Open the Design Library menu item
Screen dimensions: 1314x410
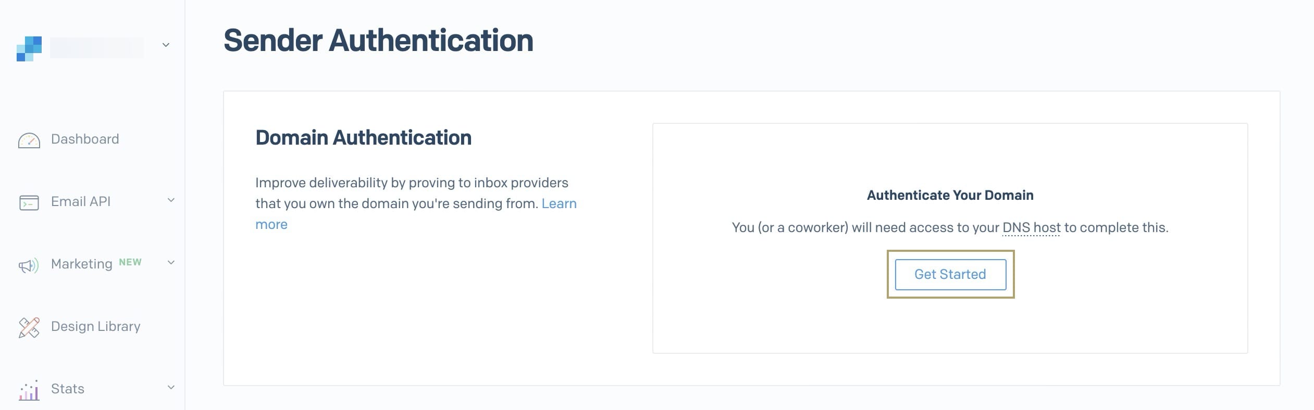point(96,326)
